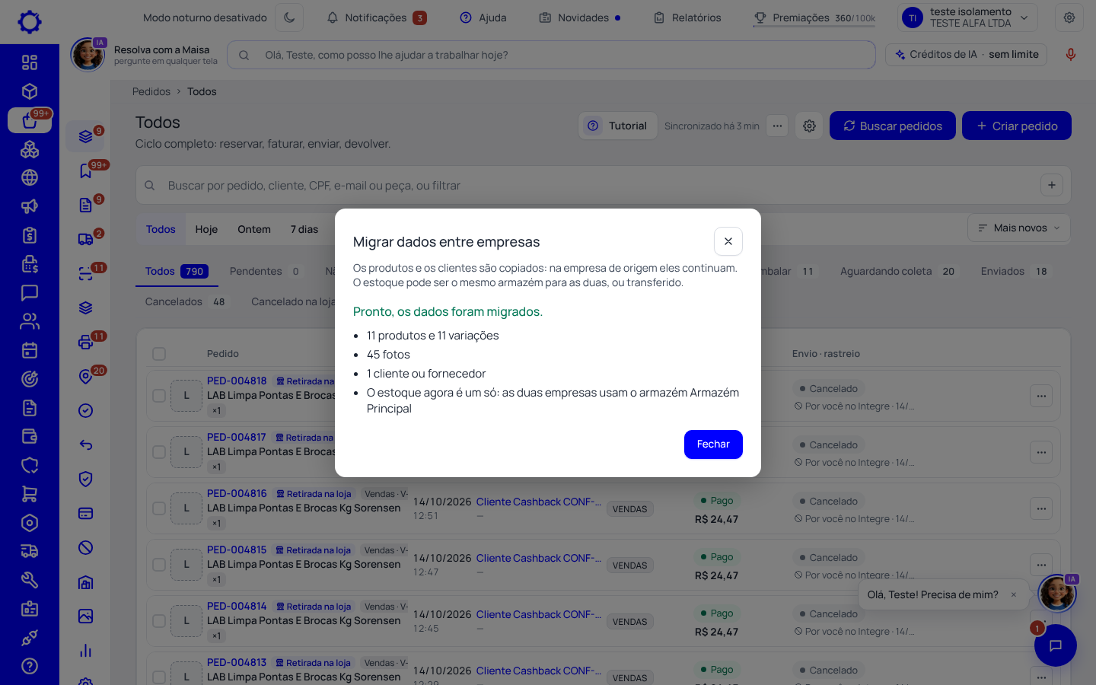Click globe icon in left sidebar
1096x685 pixels.
[x=30, y=177]
